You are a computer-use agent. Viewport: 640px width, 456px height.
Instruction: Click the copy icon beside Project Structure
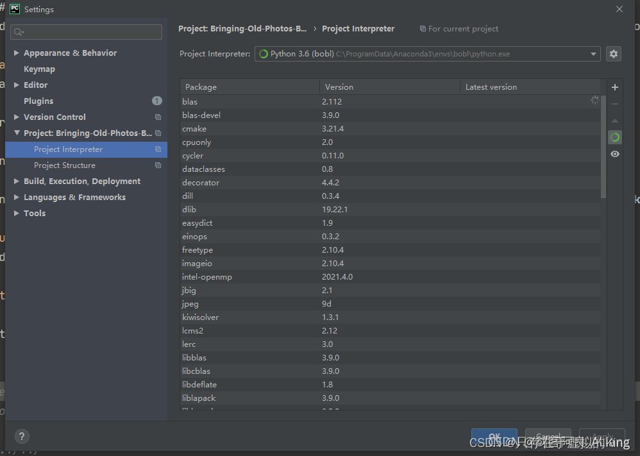click(x=158, y=165)
